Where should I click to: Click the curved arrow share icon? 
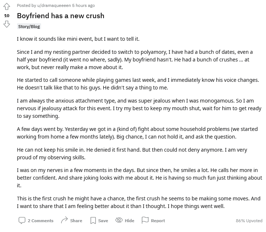(x=64, y=220)
